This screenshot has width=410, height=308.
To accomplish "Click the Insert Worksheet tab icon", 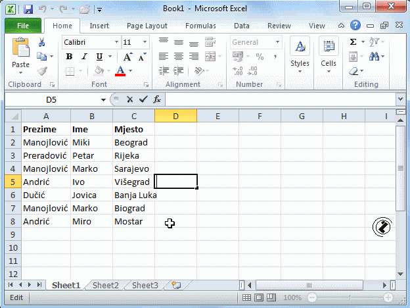I will 175,285.
